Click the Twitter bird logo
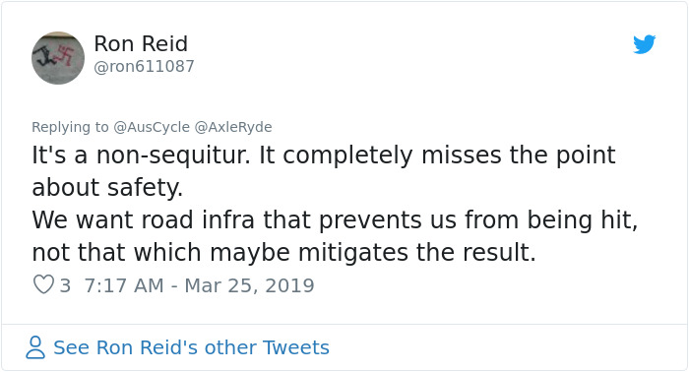This screenshot has width=689, height=372. tap(644, 44)
